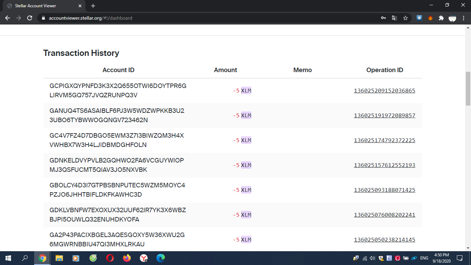Go back to the previous page
Screen dimensions: 471x265
pos(8,18)
